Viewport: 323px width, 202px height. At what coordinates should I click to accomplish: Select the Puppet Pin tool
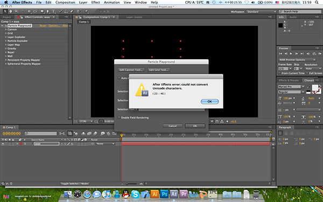coord(87,11)
